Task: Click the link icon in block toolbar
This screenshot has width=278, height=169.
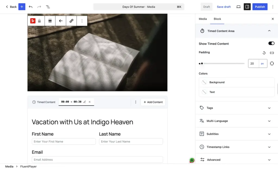Action: (x=71, y=21)
